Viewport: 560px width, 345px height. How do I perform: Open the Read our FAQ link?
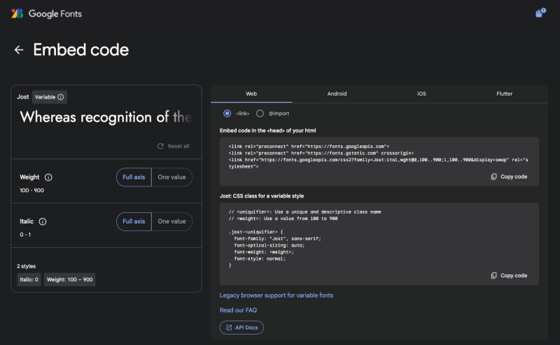point(238,310)
